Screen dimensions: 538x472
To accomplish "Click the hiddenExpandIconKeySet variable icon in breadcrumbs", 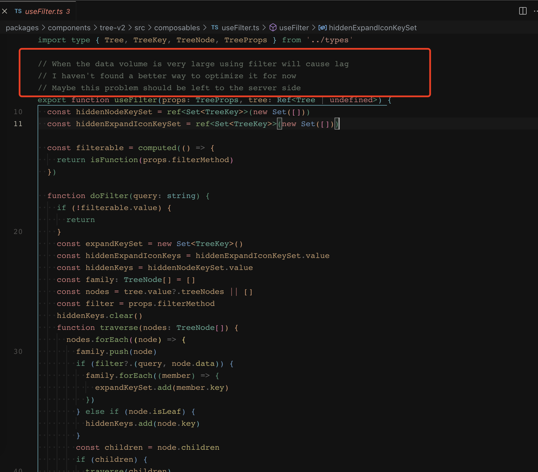I will pyautogui.click(x=323, y=28).
